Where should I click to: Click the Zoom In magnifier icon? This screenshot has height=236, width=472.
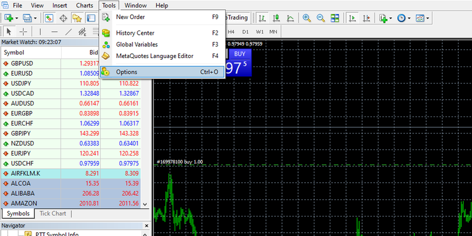(x=307, y=18)
